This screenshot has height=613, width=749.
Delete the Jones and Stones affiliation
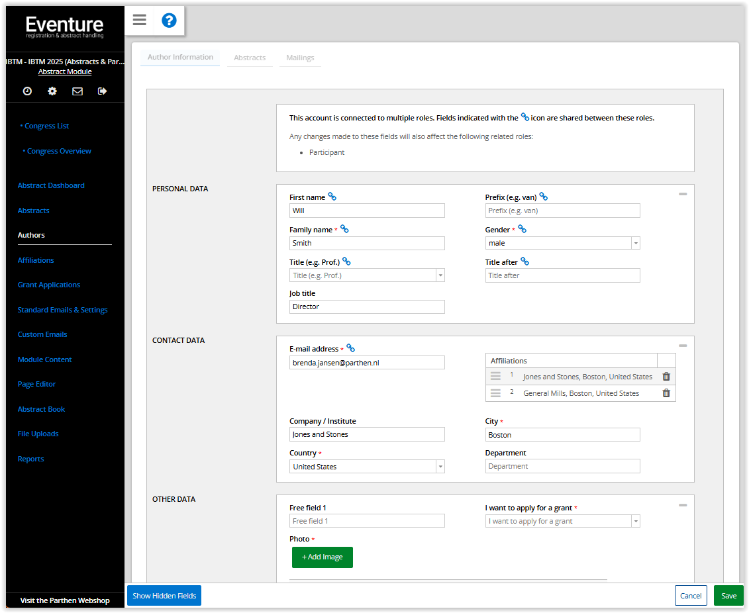point(666,377)
